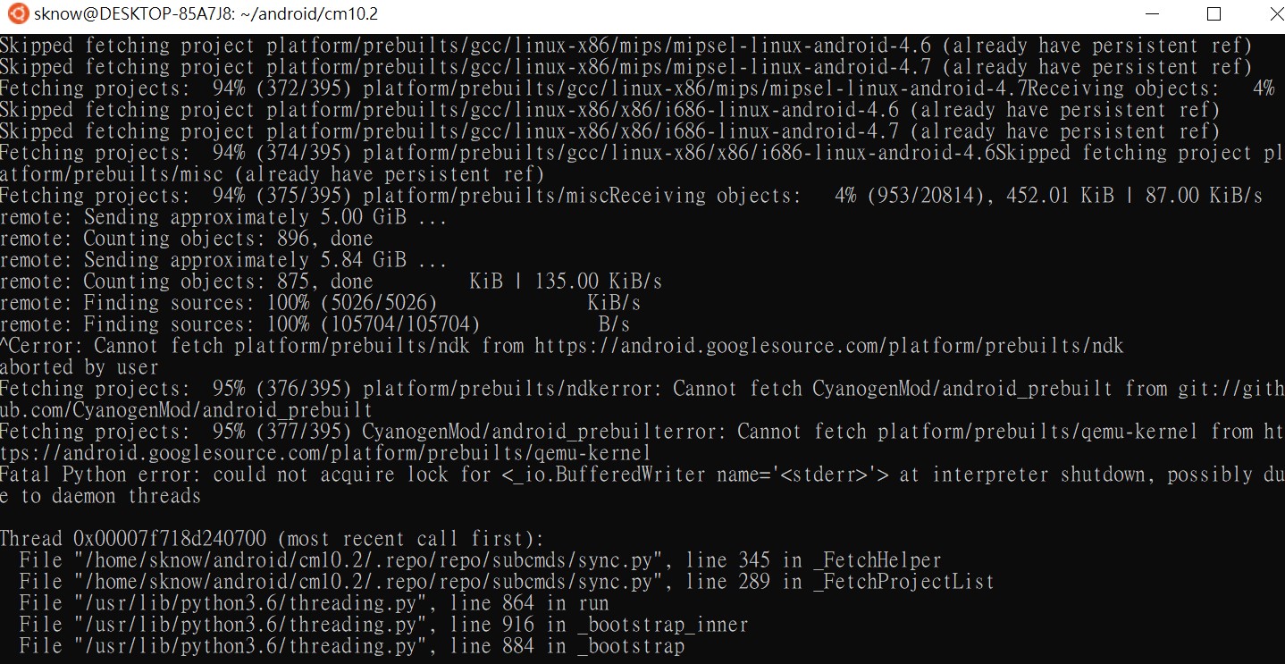The height and width of the screenshot is (664, 1285).
Task: Click the googlesource prebuilts/ndk URL
Action: [828, 346]
